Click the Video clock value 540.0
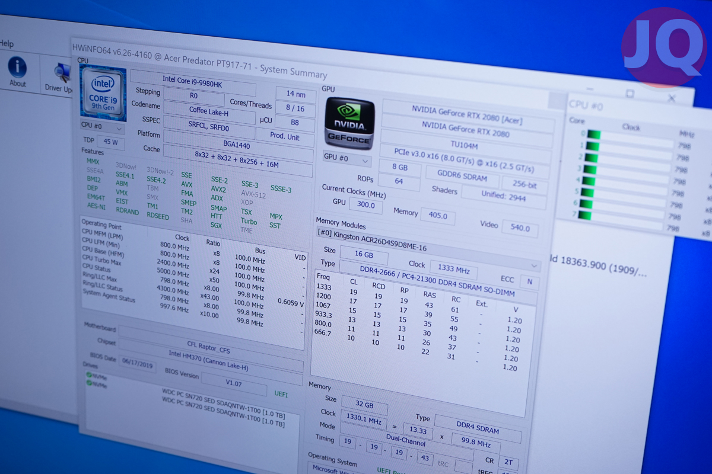The image size is (712, 474). (520, 229)
